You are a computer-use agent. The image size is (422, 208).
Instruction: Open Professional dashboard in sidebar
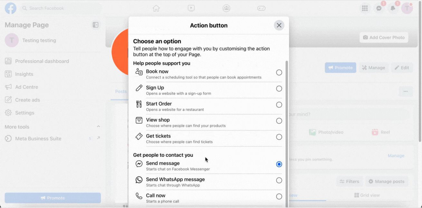(42, 61)
